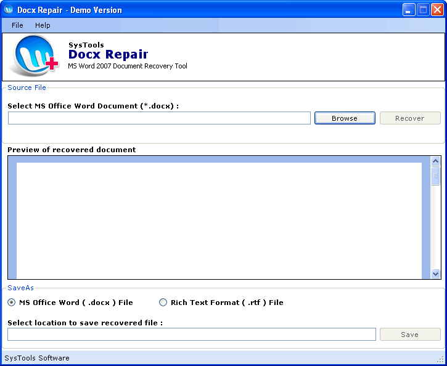
Task: Click the Save button
Action: click(409, 335)
